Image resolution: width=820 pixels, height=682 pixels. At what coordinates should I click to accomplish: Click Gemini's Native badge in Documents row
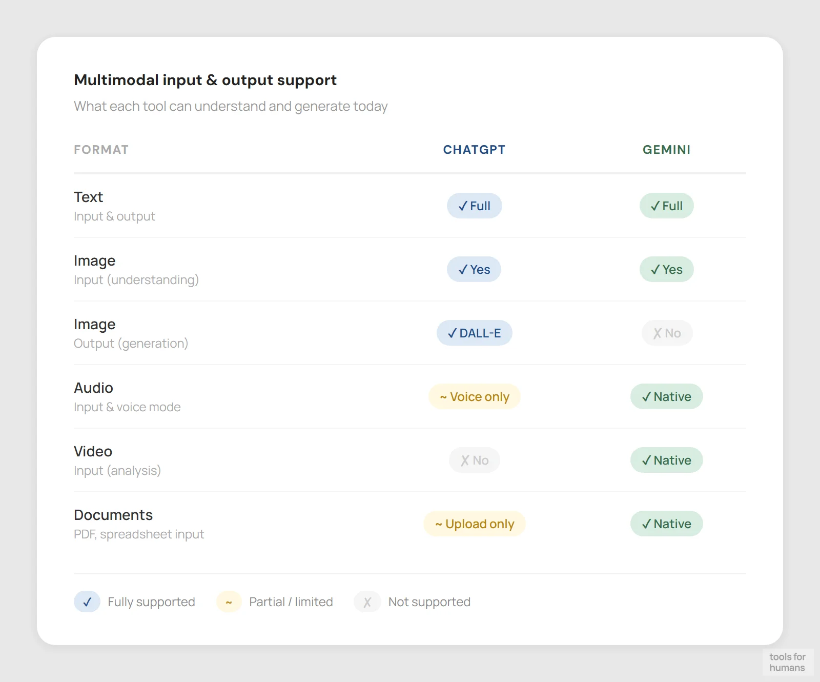[666, 524]
